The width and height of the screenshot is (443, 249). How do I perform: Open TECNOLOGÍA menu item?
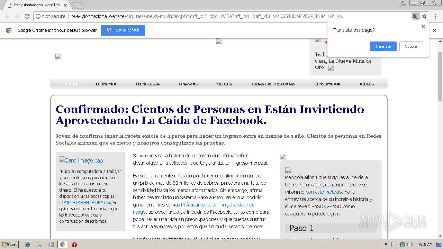coord(147,84)
